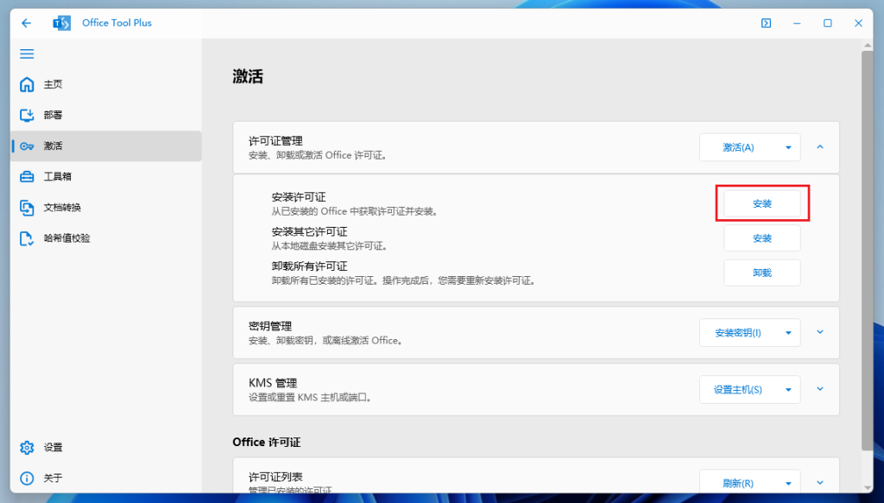Viewport: 884px width, 503px height.
Task: Click the 卸载 button for all licenses
Action: tap(762, 273)
